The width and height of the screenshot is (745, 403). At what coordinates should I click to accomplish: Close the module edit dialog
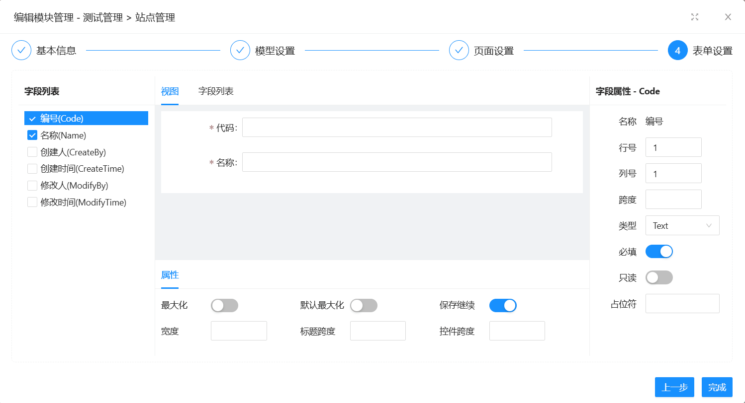coord(728,17)
